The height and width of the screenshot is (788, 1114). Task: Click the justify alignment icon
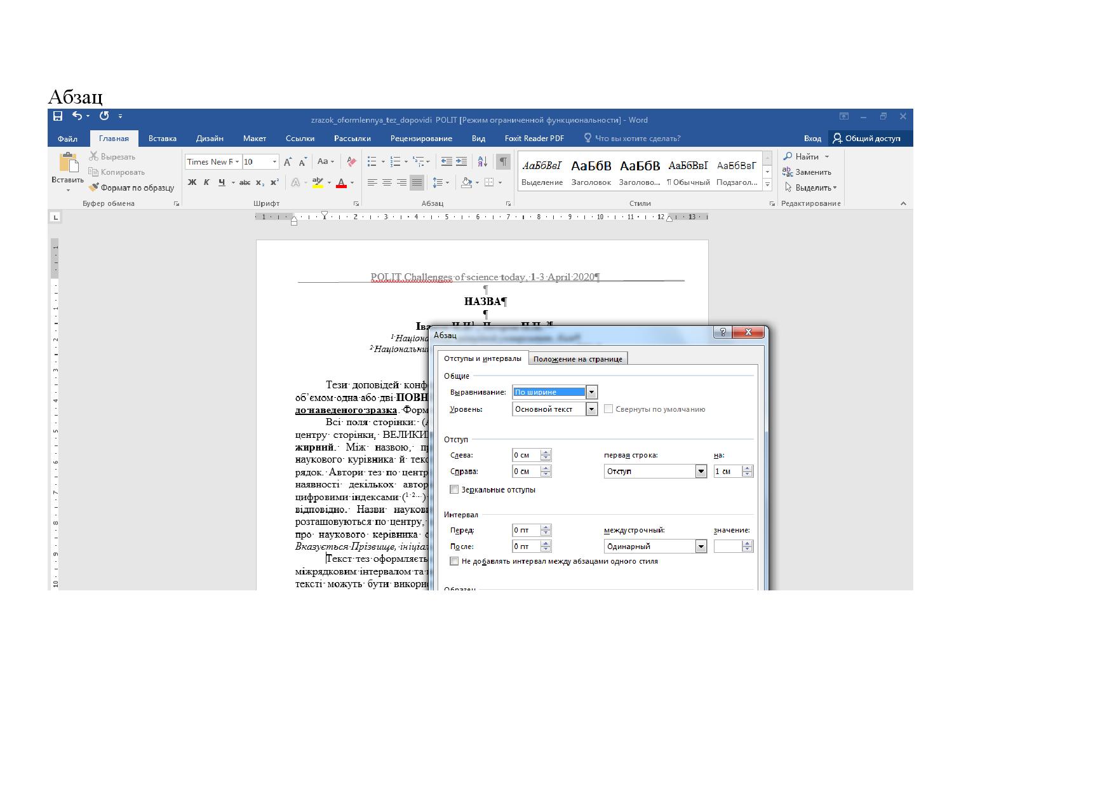(417, 182)
